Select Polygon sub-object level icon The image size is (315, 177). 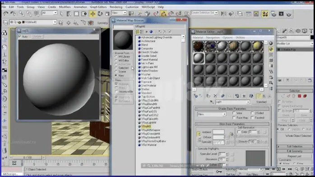299,96
